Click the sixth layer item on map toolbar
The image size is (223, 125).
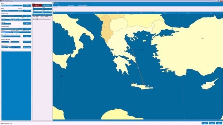coord(188,13)
